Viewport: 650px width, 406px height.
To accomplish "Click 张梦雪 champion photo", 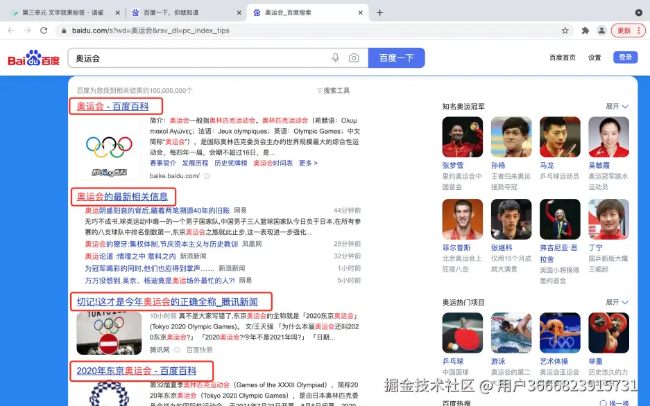I will 462,137.
